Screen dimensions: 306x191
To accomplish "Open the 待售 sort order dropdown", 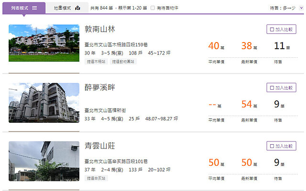I will pos(301,8).
